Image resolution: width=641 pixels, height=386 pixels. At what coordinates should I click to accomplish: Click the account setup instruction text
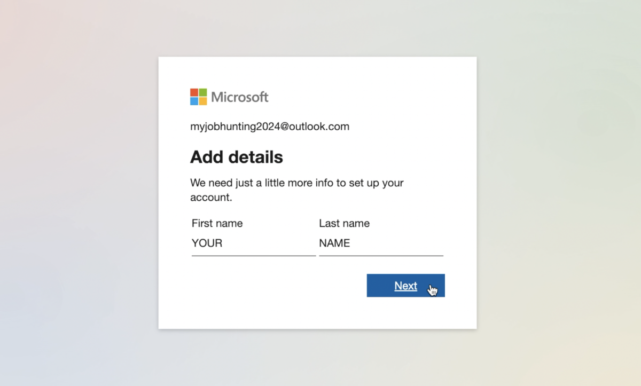[x=297, y=190]
